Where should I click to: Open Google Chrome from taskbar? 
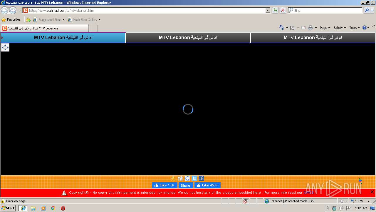53,208
